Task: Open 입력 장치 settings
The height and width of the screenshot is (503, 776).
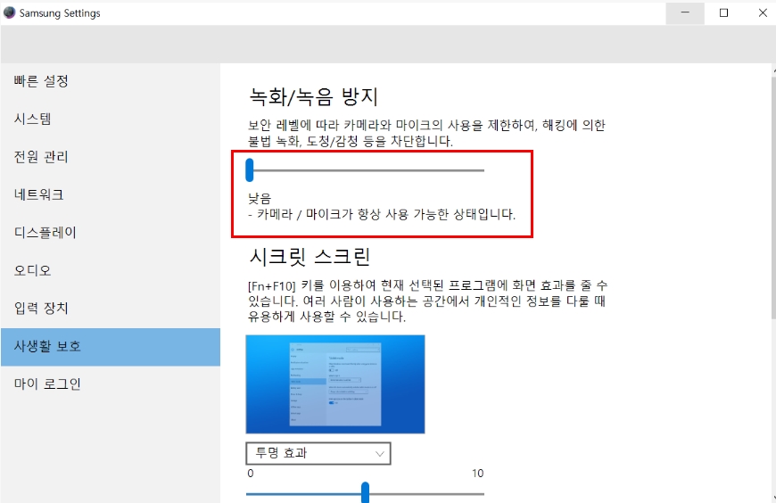Action: [x=111, y=308]
